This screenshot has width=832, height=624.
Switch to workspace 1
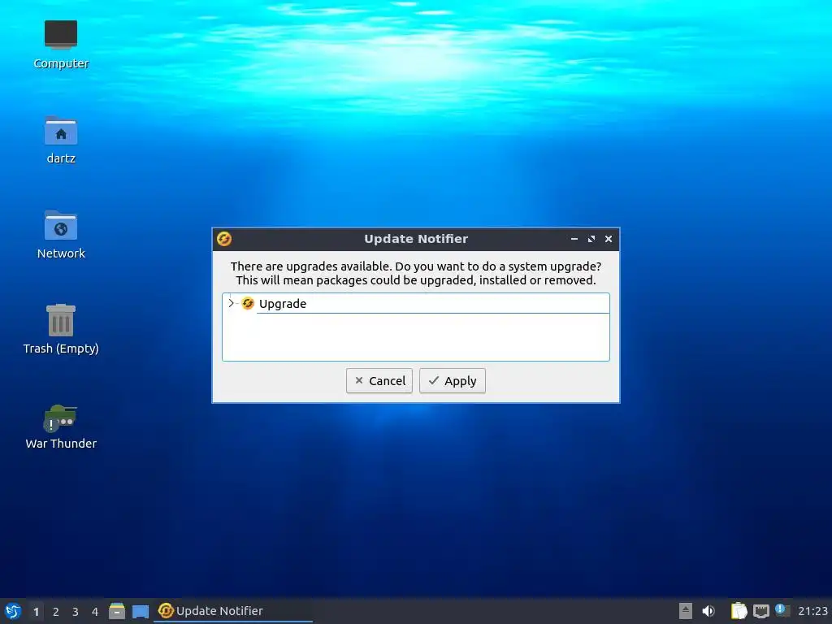36,611
